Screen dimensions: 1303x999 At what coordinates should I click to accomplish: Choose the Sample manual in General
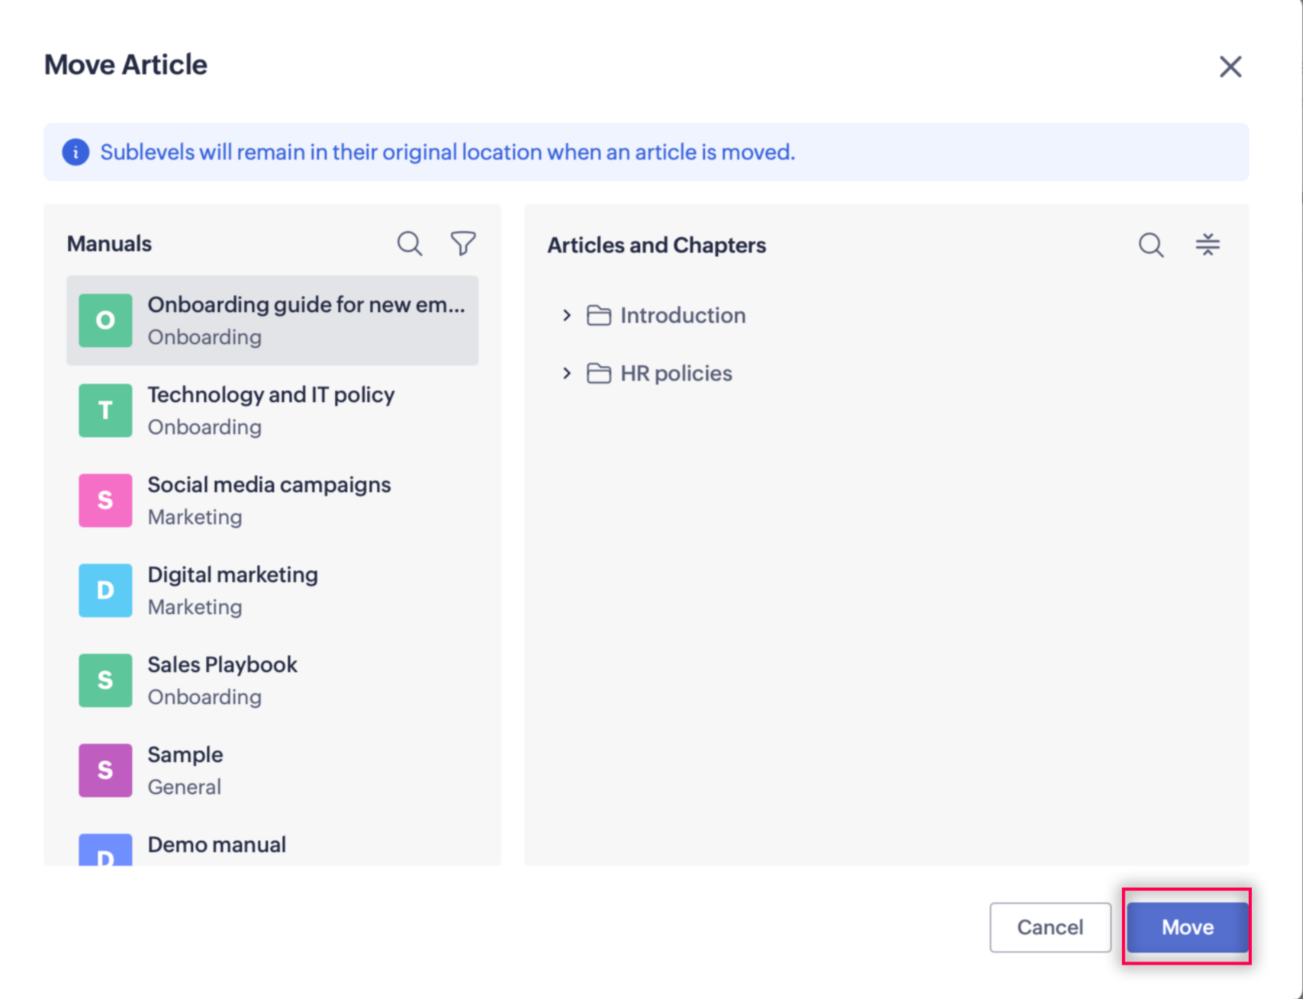pyautogui.click(x=185, y=769)
